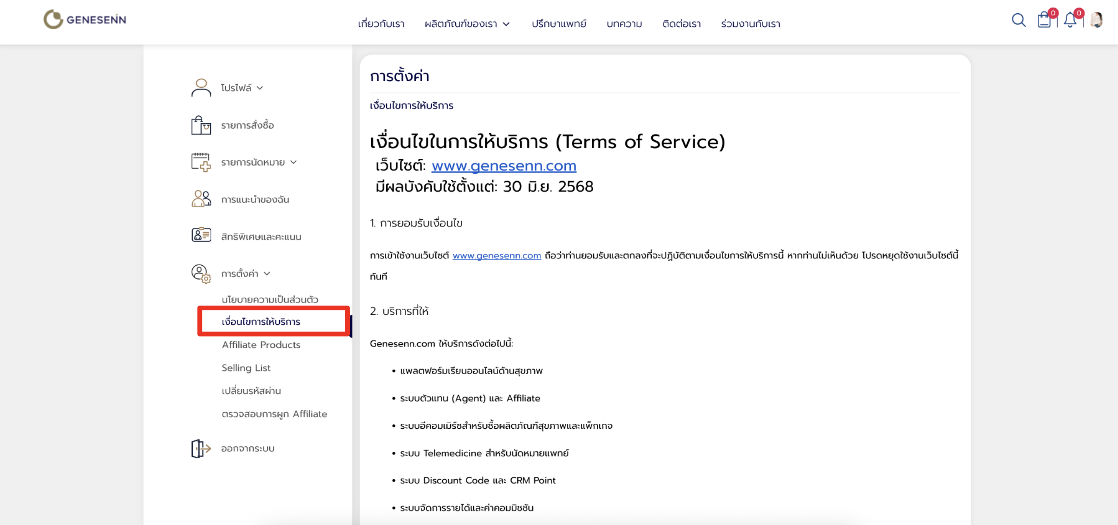Screen dimensions: 1118x525
Task: Open the shopping cart icon
Action: (1044, 20)
